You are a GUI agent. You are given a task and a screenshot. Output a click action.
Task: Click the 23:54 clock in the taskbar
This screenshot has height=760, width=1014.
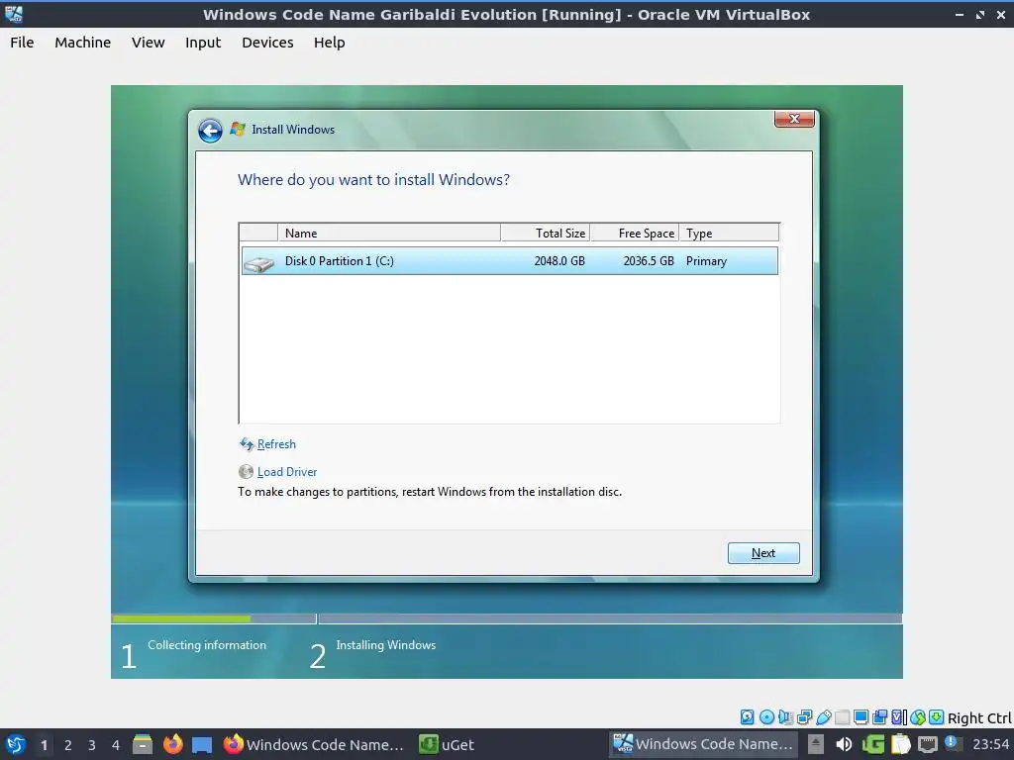point(990,744)
